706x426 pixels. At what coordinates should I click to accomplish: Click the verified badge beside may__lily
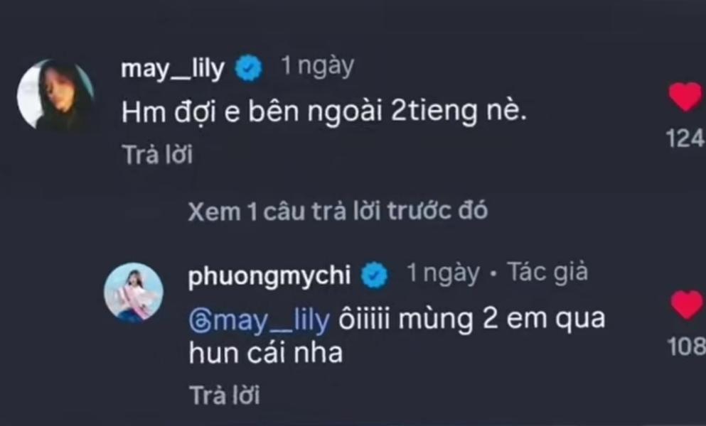249,69
